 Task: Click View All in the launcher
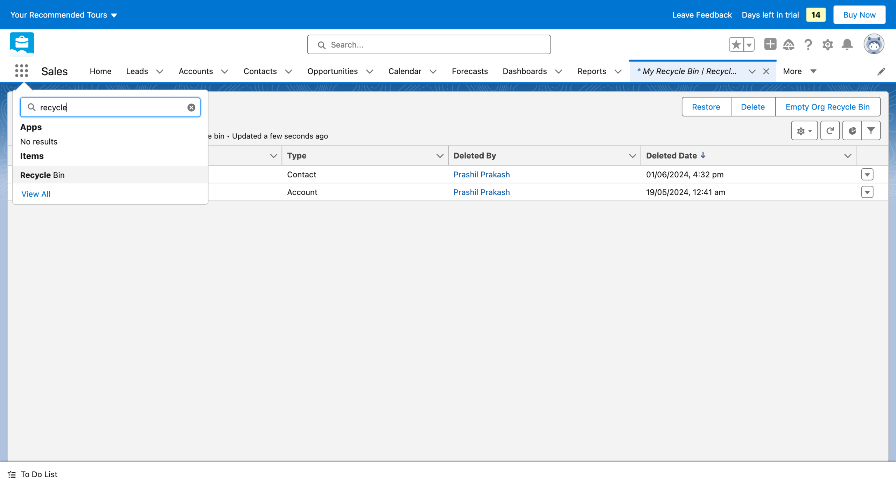coord(36,194)
